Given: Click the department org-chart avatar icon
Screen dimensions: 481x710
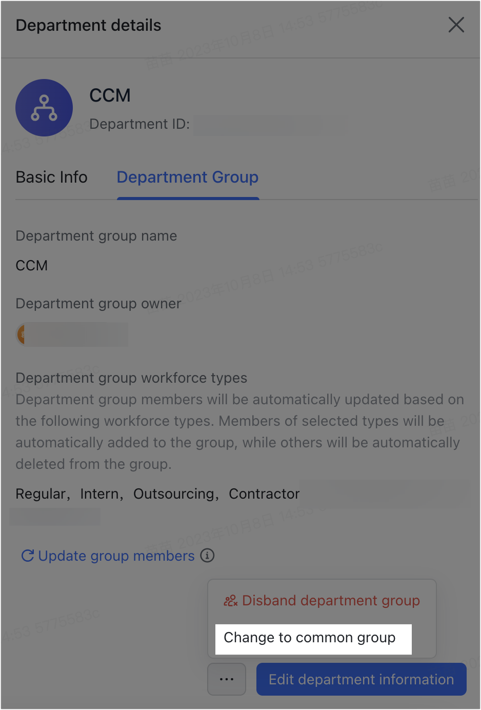Looking at the screenshot, I should coord(44,108).
